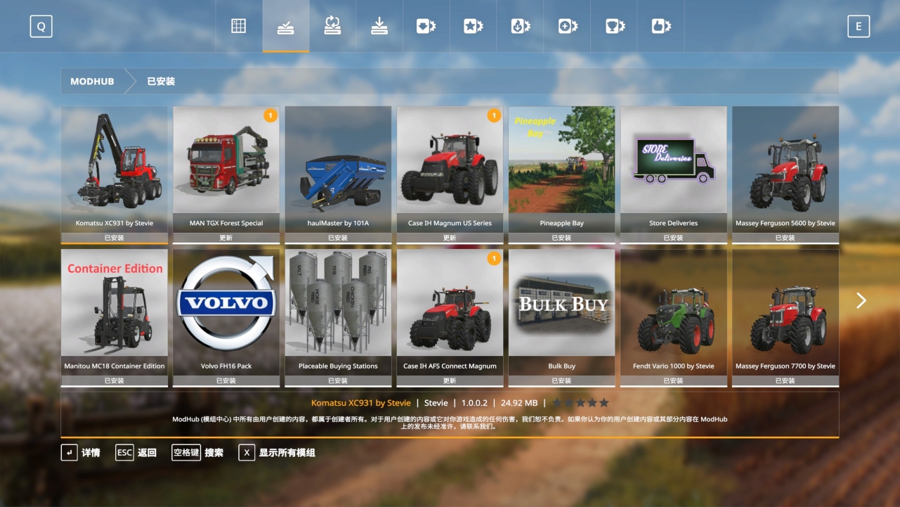The image size is (900, 507).
Task: Open the flame trending mods icon
Action: pyautogui.click(x=520, y=27)
